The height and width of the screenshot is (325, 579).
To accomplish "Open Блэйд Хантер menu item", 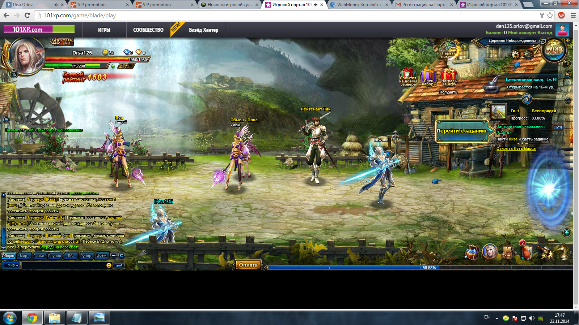I will tap(203, 30).
